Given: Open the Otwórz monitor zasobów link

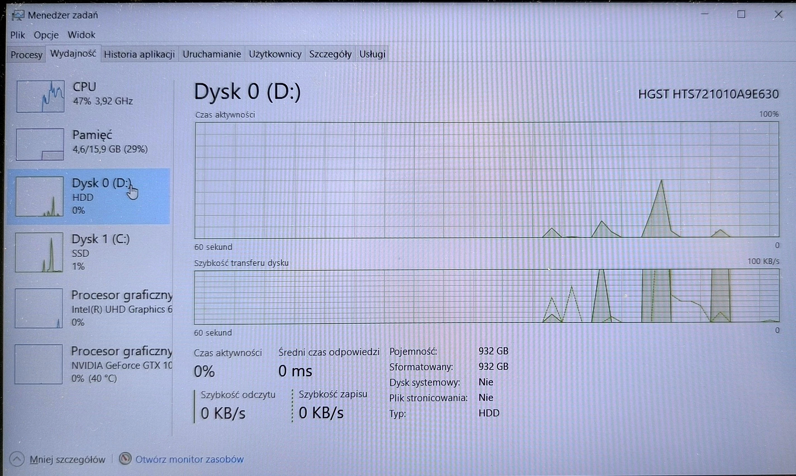Looking at the screenshot, I should [x=190, y=459].
